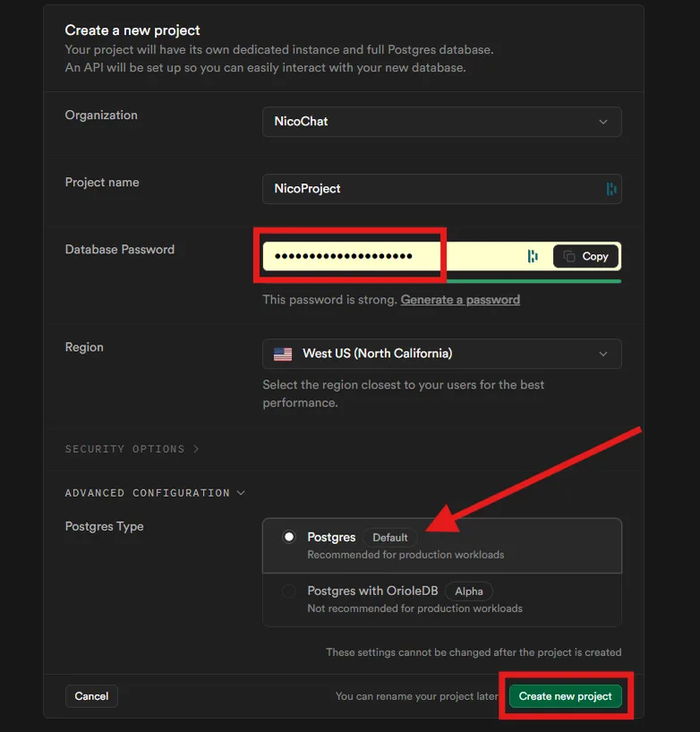Click the Project name field containing NicoProject
This screenshot has width=700, height=732.
442,189
